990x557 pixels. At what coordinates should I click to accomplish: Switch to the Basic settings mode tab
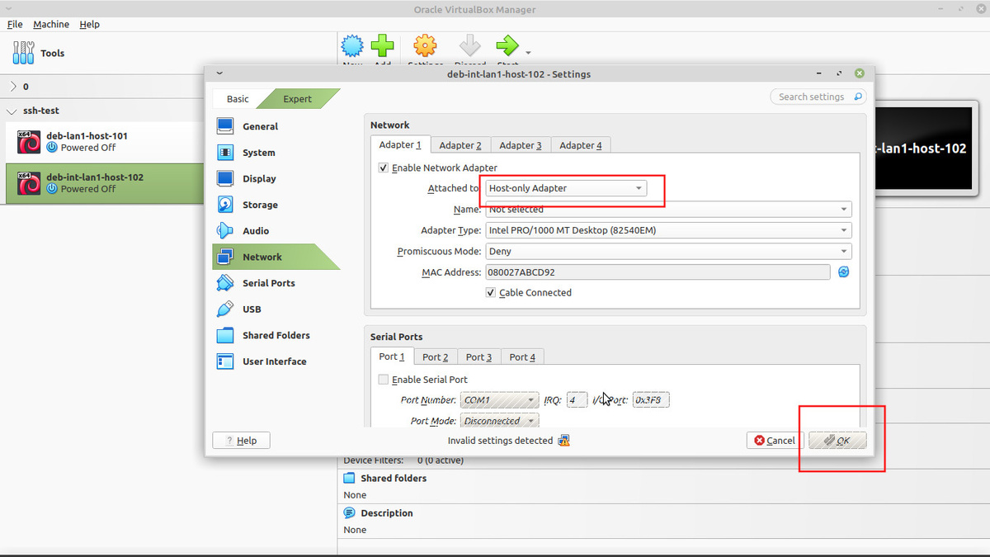tap(238, 99)
